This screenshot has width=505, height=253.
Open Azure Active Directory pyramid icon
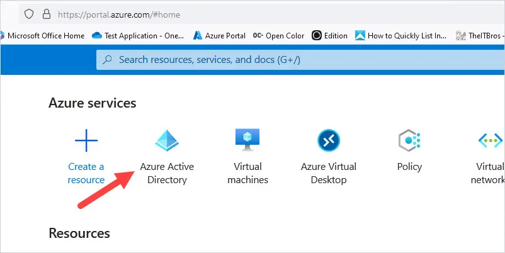pos(167,141)
